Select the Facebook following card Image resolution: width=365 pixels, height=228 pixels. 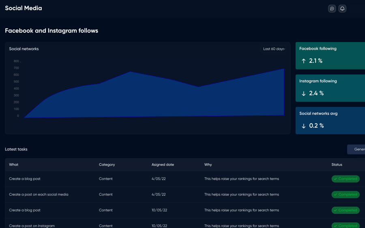click(330, 55)
